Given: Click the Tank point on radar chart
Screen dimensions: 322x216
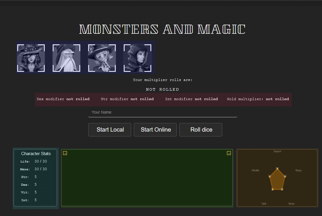Looking at the screenshot, I should 272,189.
